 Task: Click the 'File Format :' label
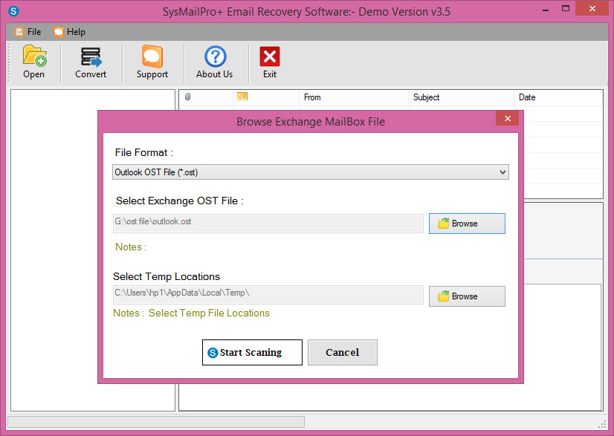click(x=143, y=153)
